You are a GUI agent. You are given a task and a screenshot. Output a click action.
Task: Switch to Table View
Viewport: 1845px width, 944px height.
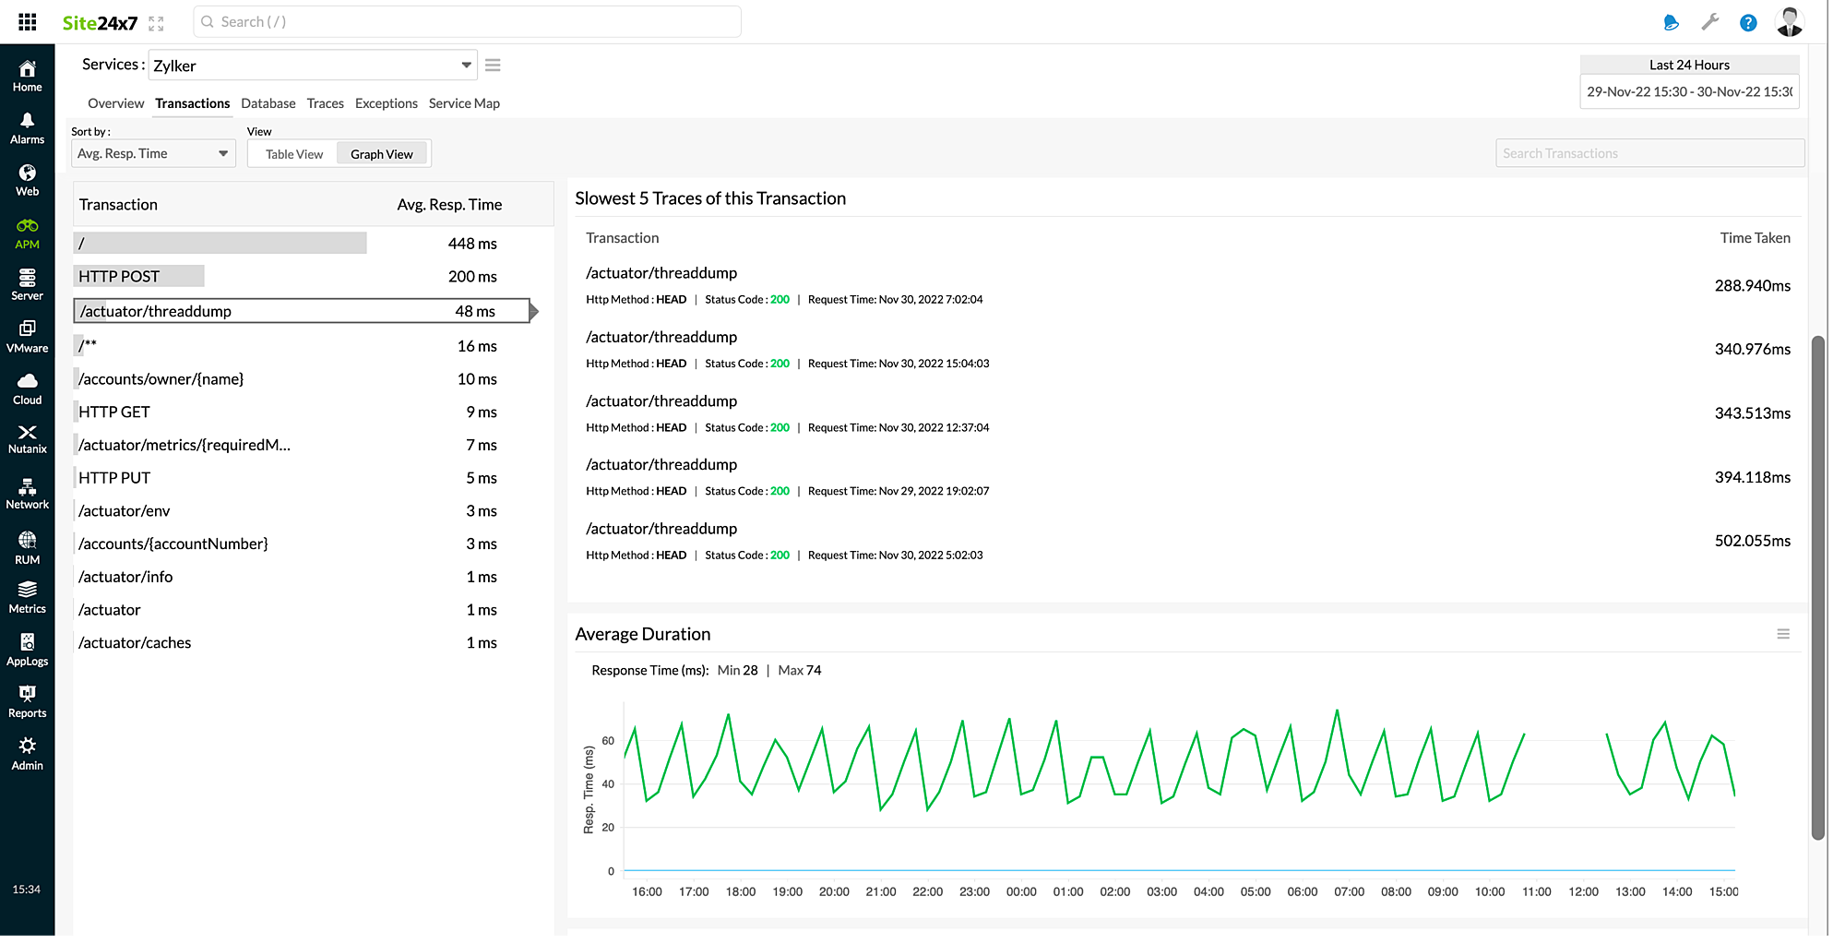(292, 152)
